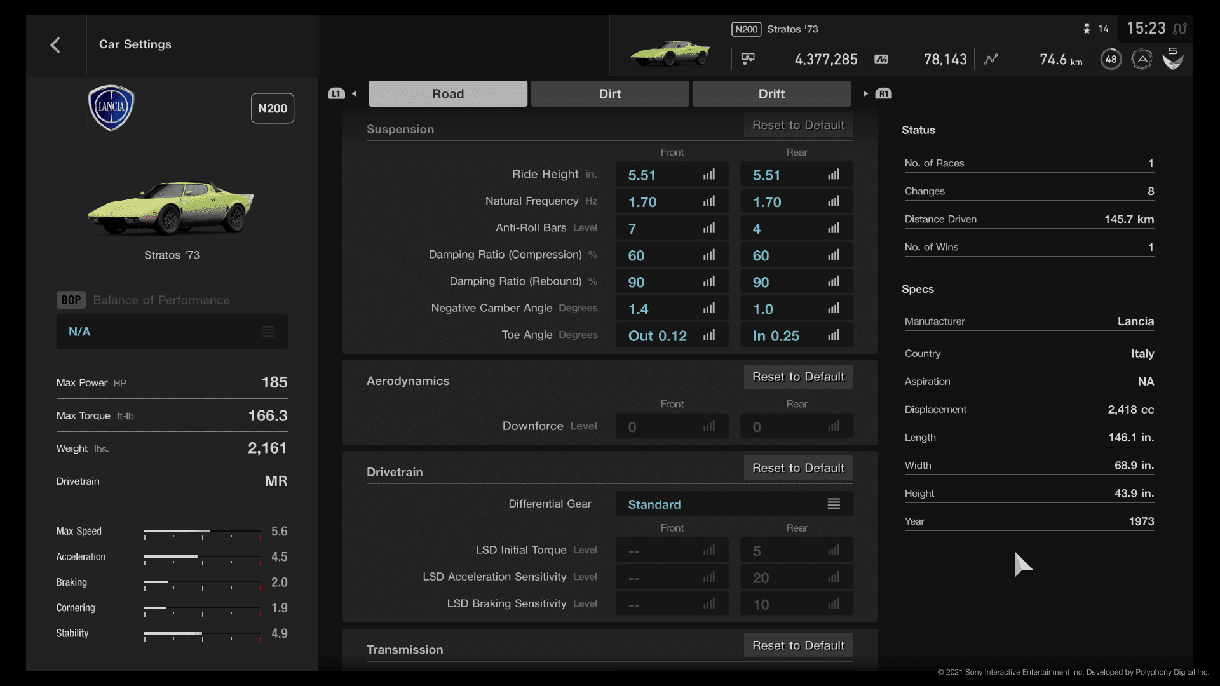1220x686 pixels.
Task: Reset Suspension settings to default
Action: [799, 125]
